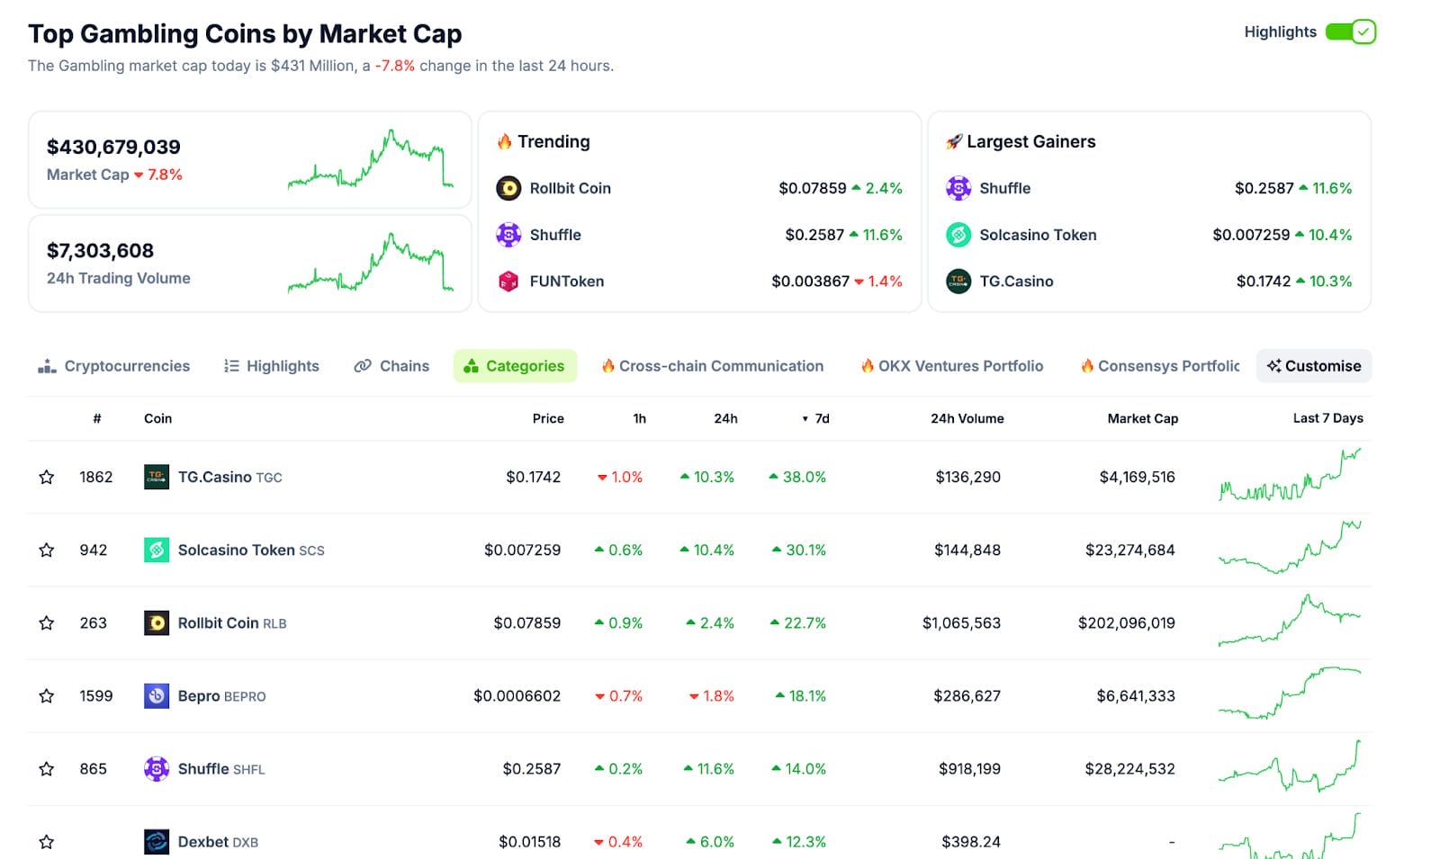Click the Solcasino Token coin icon

point(156,550)
